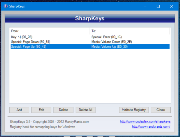This screenshot has width=180, height=137.
Task: Click Write to Registry button
Action: coord(134,110)
